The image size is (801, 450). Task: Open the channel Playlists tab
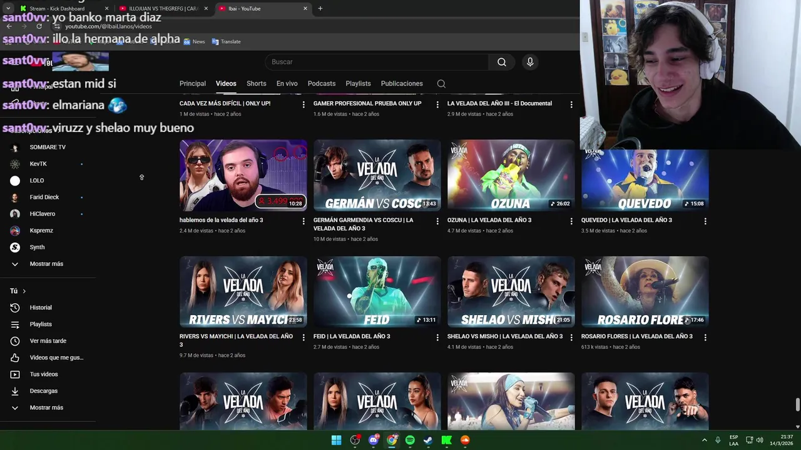point(358,84)
